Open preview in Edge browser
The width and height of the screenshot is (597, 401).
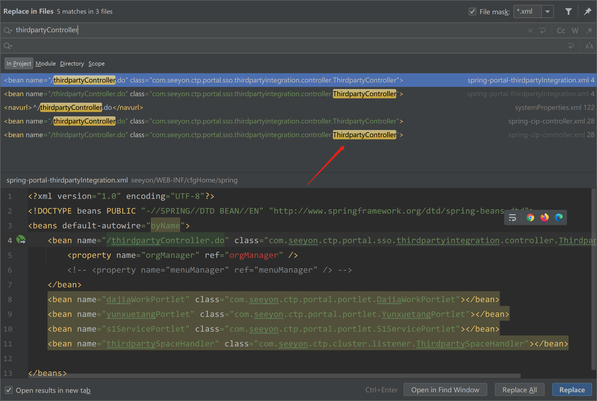[x=558, y=217]
